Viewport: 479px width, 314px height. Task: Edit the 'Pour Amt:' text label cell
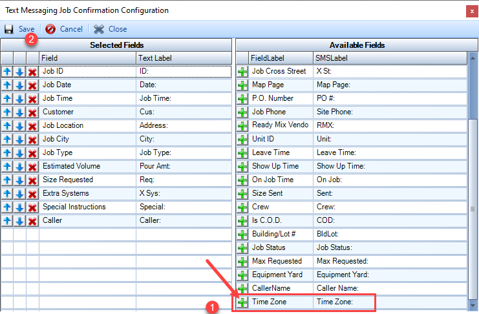point(184,167)
